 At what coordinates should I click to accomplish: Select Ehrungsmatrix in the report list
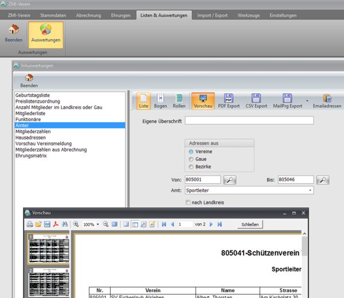70,156
